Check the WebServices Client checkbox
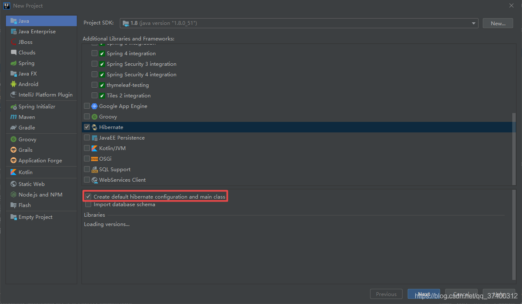The image size is (522, 304). click(x=87, y=180)
